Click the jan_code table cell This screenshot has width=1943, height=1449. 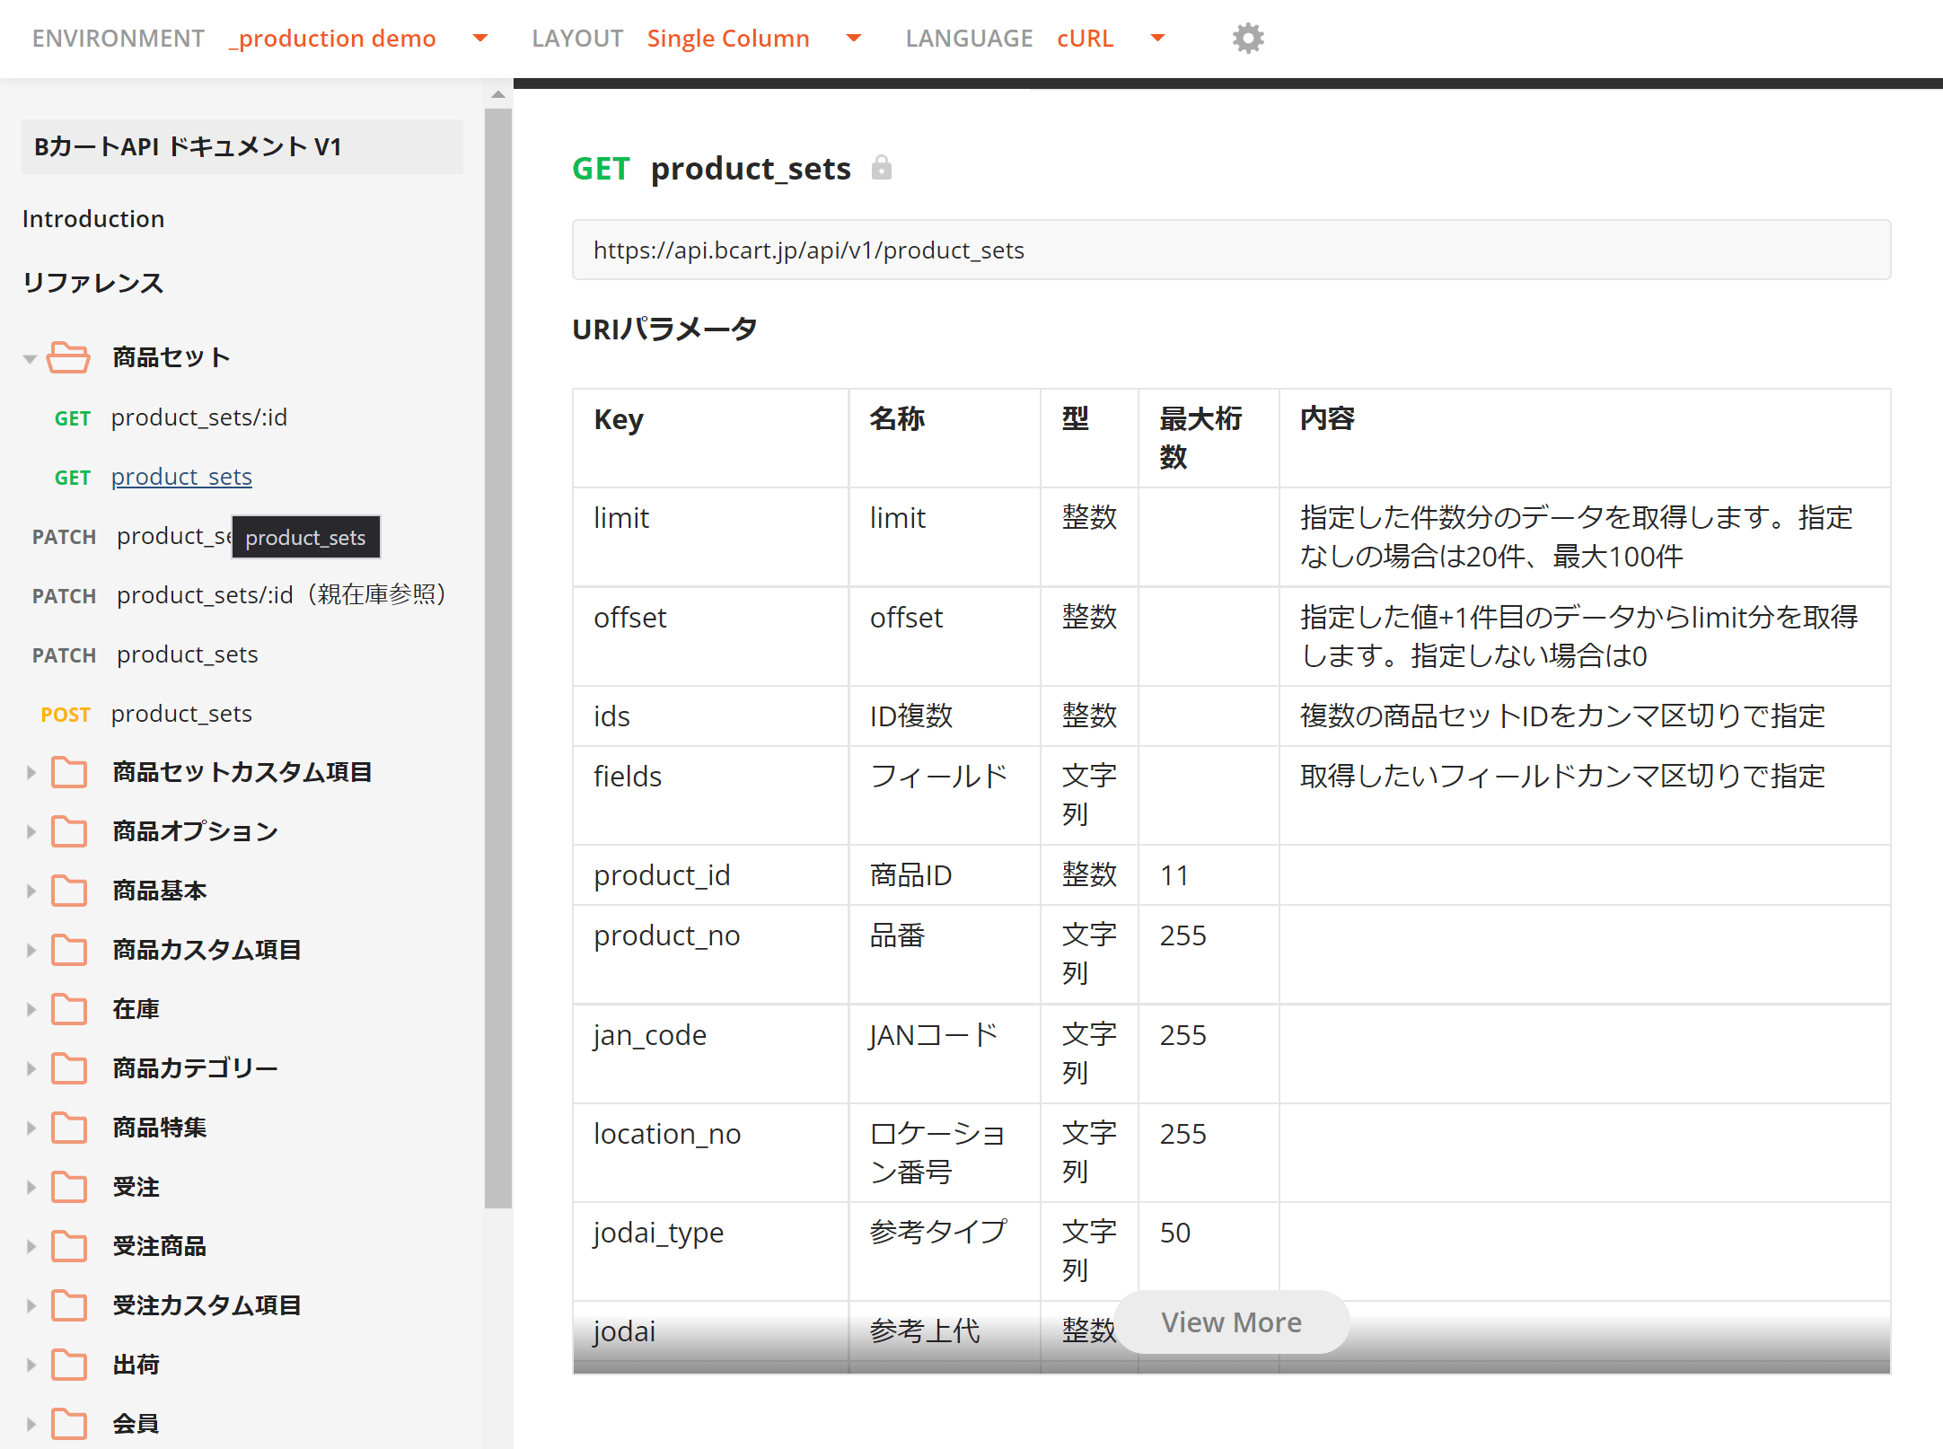[710, 1053]
